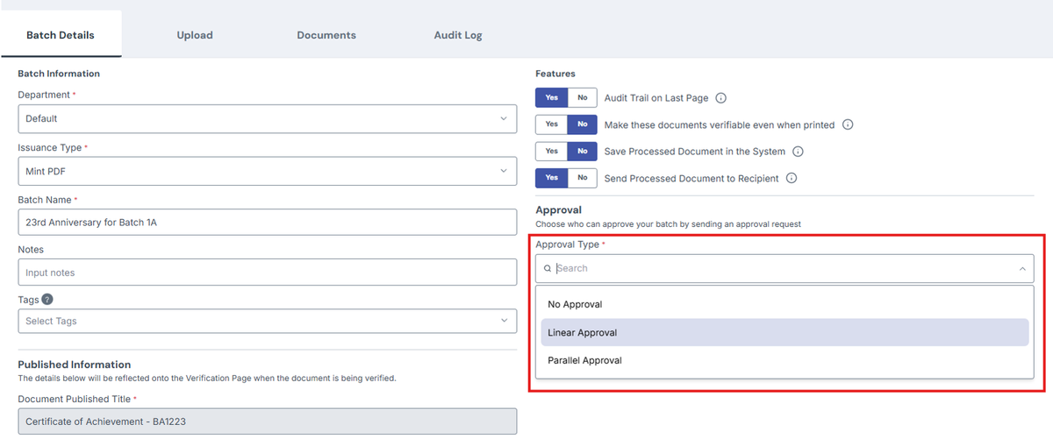Open the Issuance Type dropdown
The image size is (1053, 439).
click(x=267, y=171)
